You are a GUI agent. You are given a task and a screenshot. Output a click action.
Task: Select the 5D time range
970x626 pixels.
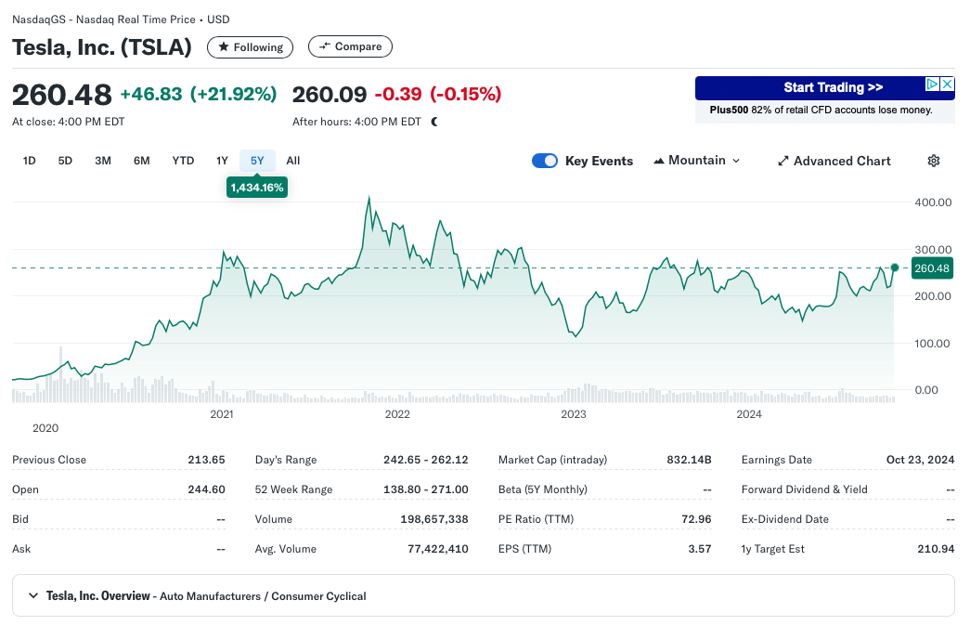click(65, 161)
